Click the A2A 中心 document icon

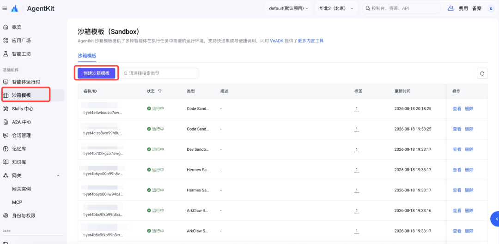pos(6,122)
